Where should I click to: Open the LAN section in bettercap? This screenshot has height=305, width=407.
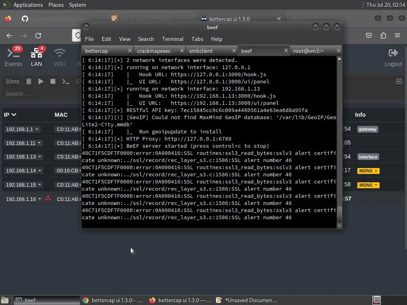pyautogui.click(x=37, y=57)
